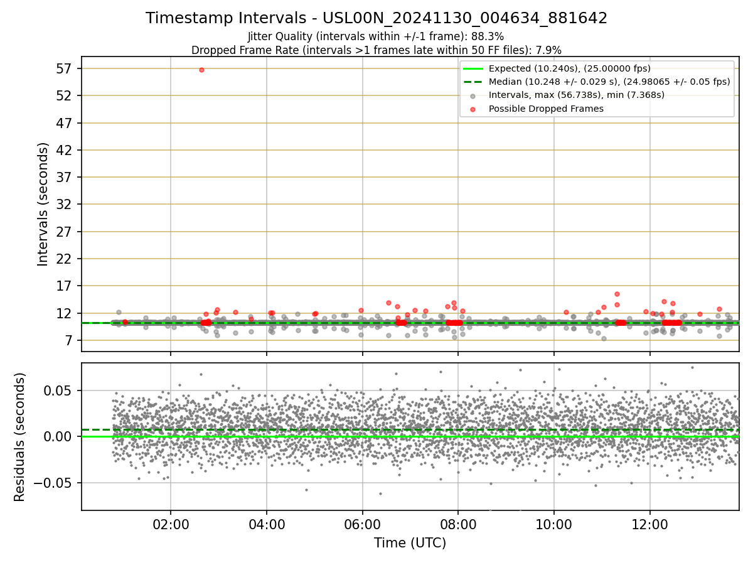This screenshot has width=753, height=565.
Task: Click the 04:00 tick label on the time axis
Action: [x=267, y=525]
